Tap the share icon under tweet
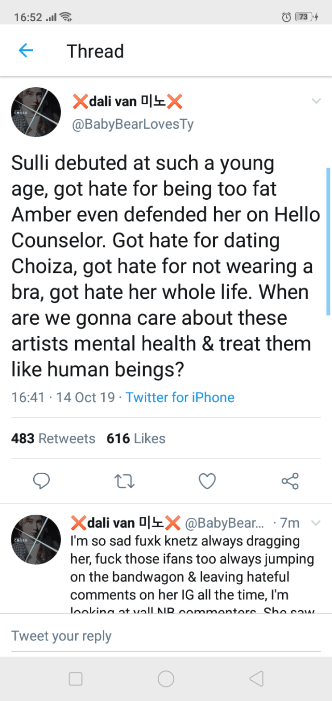The width and height of the screenshot is (332, 701). (290, 482)
